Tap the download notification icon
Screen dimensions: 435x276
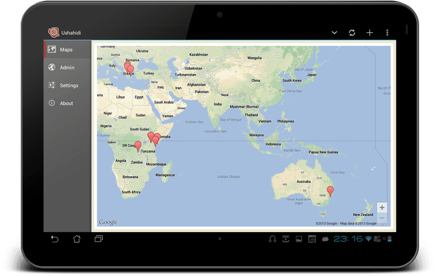286,239
